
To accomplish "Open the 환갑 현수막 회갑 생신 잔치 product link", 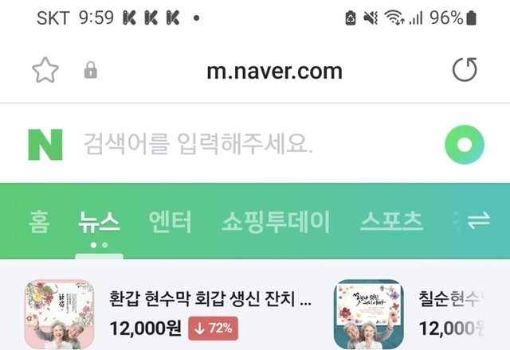I will tap(210, 299).
